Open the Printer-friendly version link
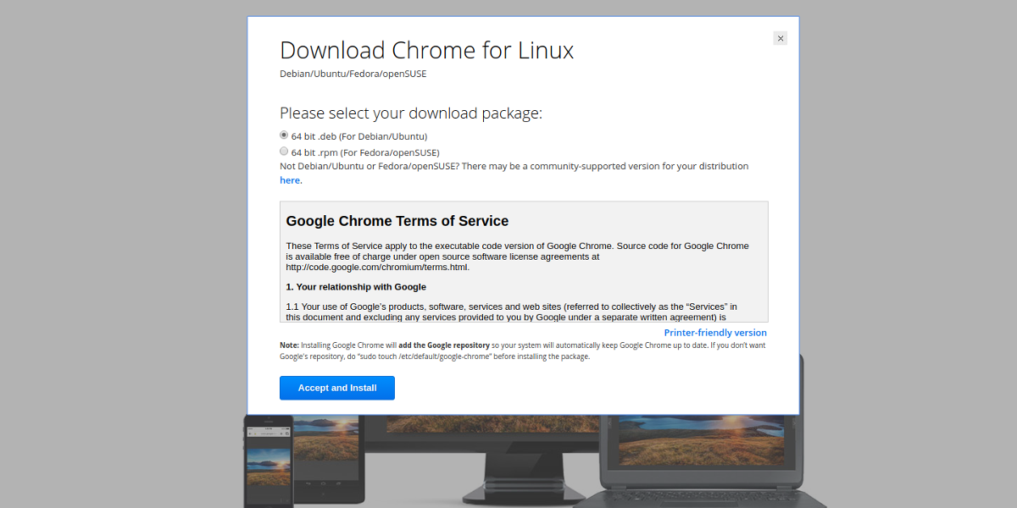Screen dimensions: 1017x508 tap(715, 333)
